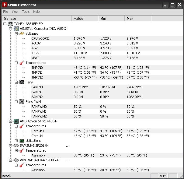Select the FANIN2 row
Viewport: 184px width, 179px height.
click(x=107, y=97)
